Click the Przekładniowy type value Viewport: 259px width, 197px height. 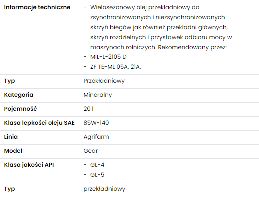[104, 81]
